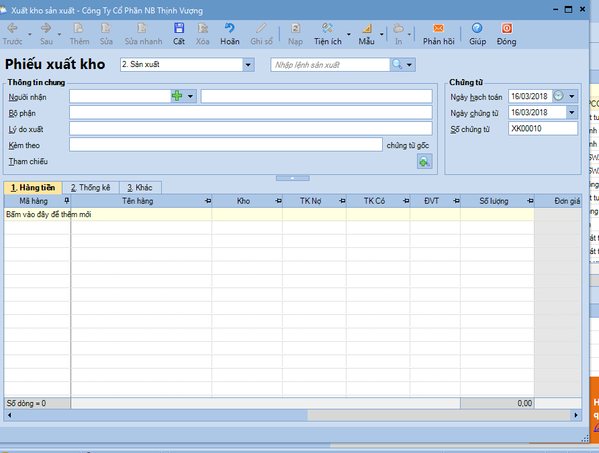This screenshot has height=453, width=599.
Task: Click the Đơn giá column header
Action: pos(558,201)
